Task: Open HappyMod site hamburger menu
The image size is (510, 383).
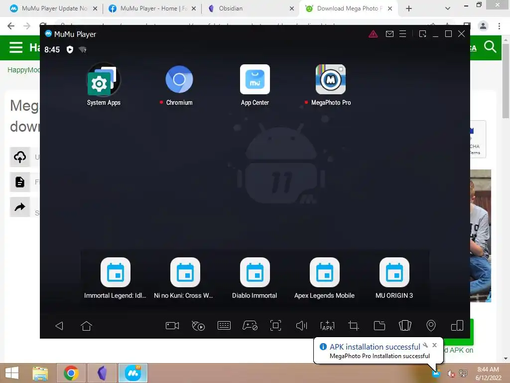Action: point(16,47)
